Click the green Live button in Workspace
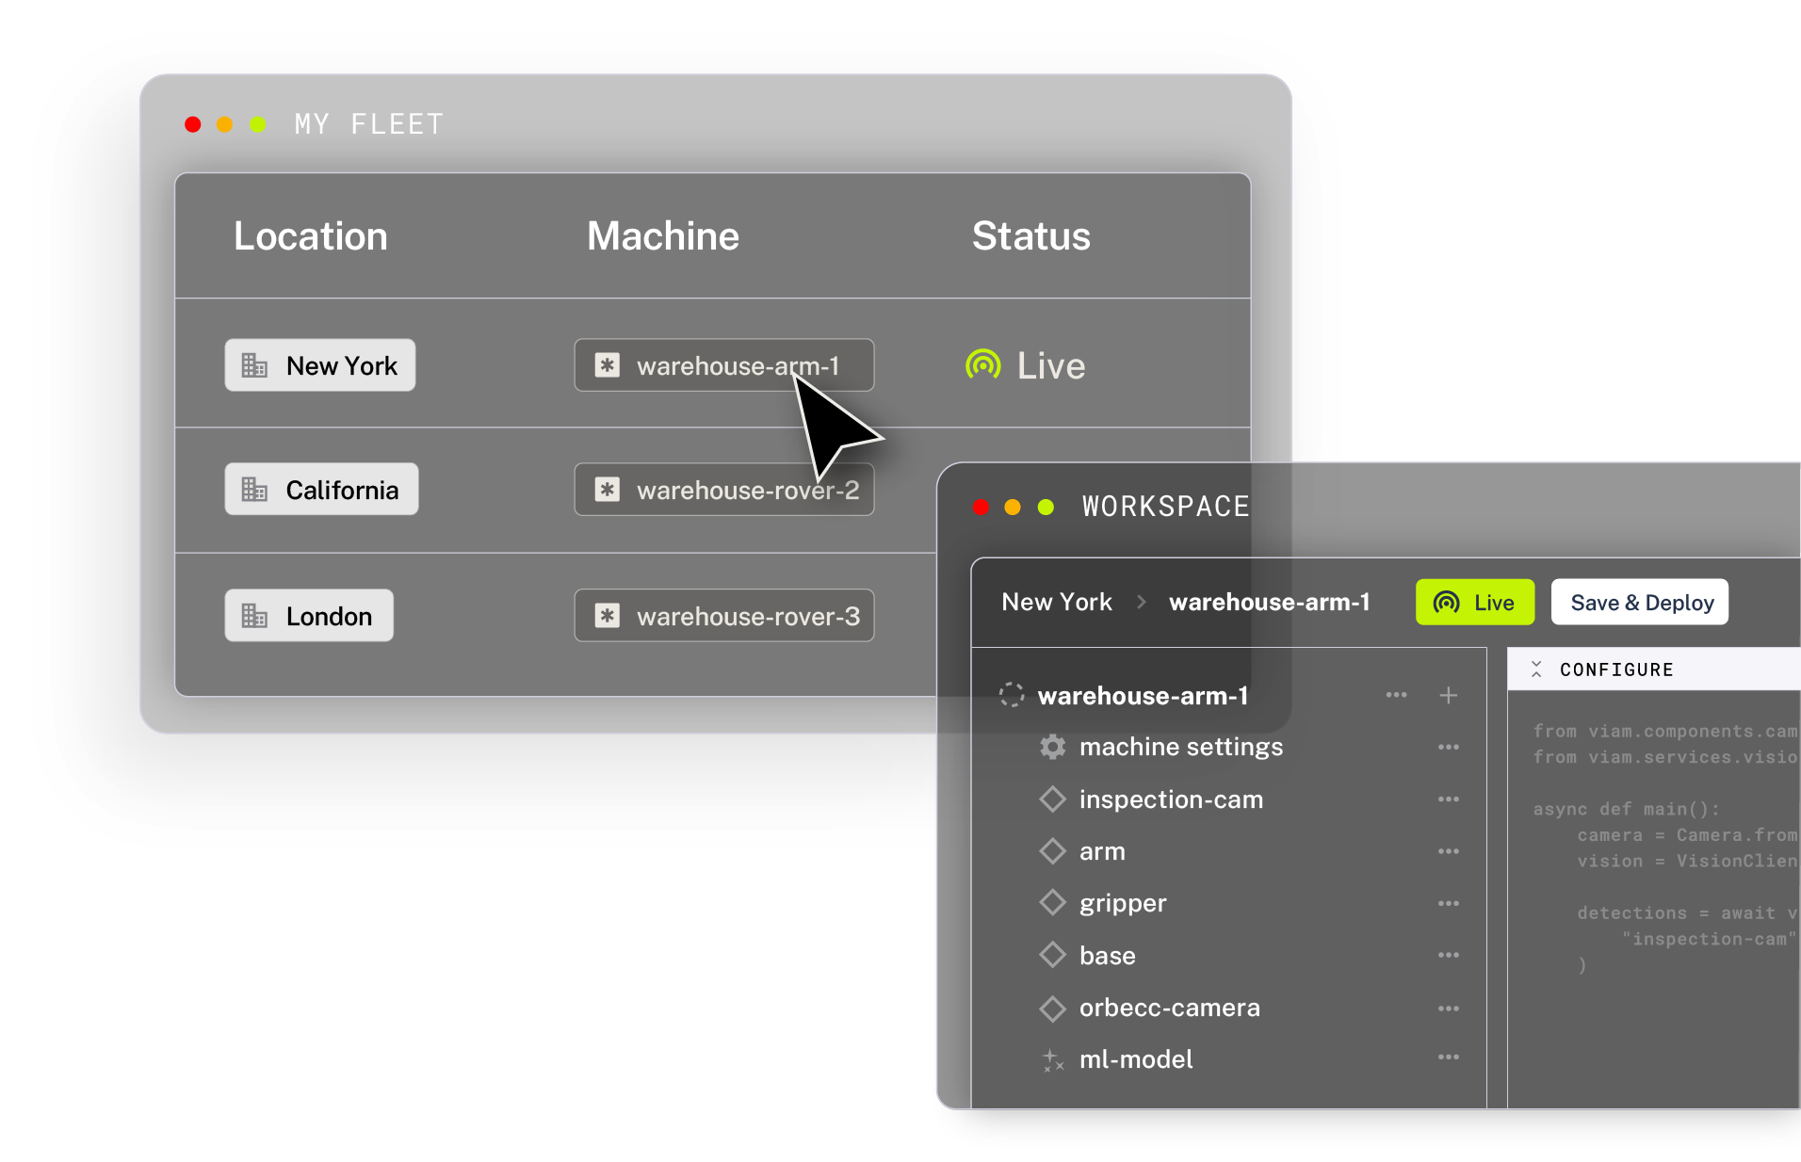This screenshot has width=1801, height=1162. click(1474, 602)
